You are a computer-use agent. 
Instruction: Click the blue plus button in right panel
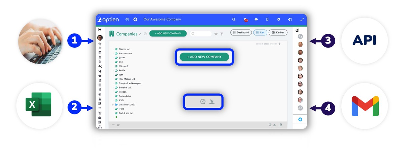tap(300, 120)
